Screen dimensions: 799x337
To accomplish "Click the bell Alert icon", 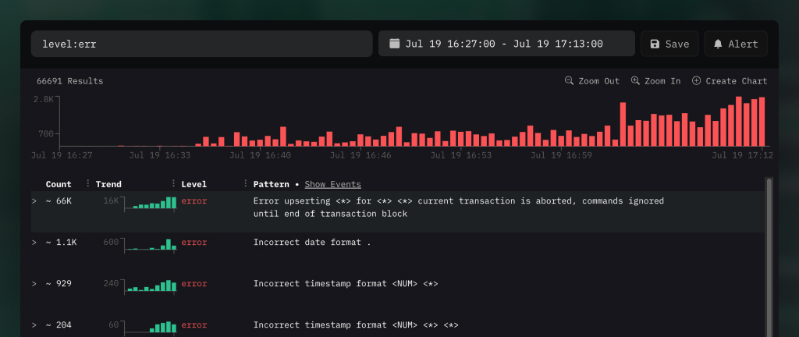I will coord(718,44).
